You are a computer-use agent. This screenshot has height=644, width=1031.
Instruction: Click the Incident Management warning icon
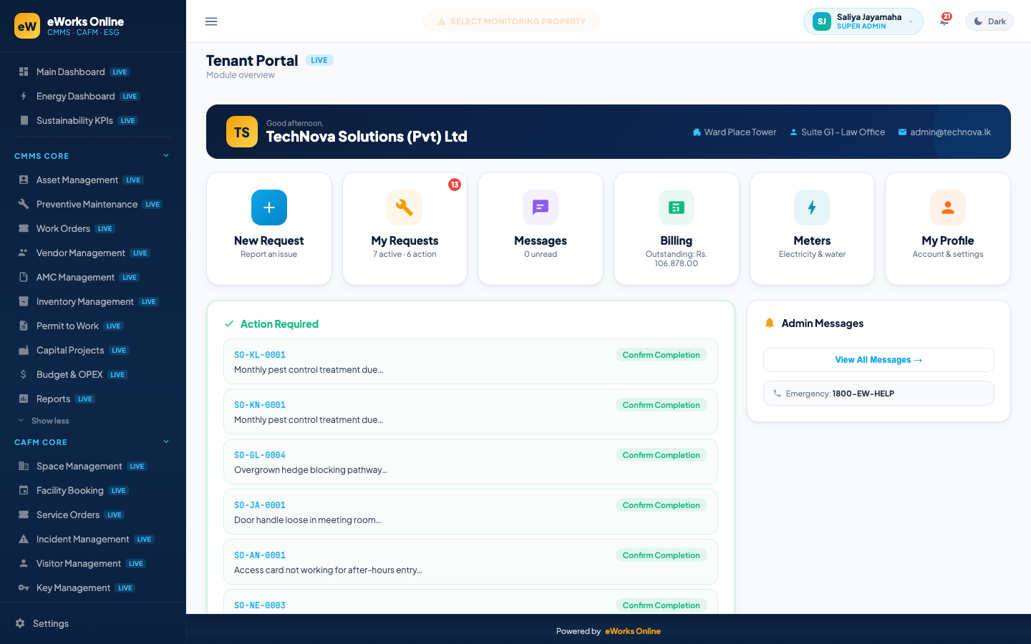click(x=24, y=539)
